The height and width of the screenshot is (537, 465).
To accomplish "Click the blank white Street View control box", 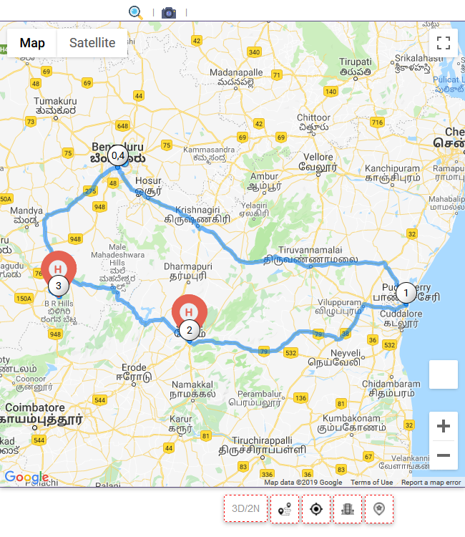I will (x=444, y=374).
